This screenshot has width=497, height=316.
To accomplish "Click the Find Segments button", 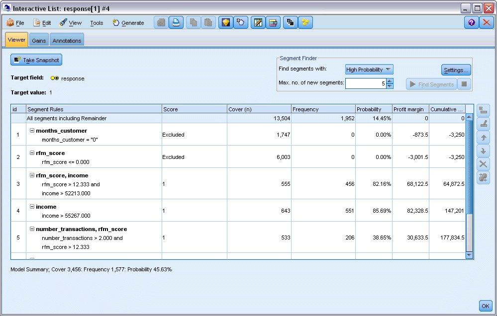I will point(431,84).
